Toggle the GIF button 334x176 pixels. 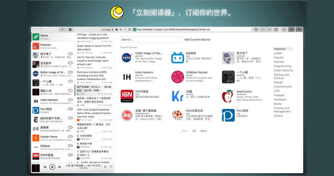click(299, 30)
